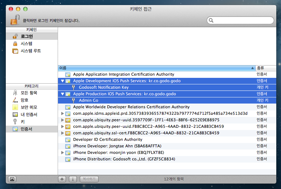Select 'Admin Go' private key text
This screenshot has width=281, height=189.
pos(88,100)
